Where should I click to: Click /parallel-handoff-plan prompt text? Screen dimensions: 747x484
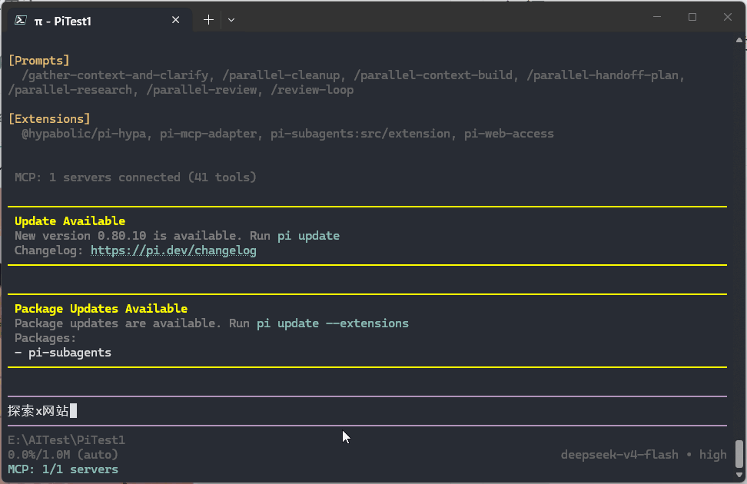(x=603, y=75)
